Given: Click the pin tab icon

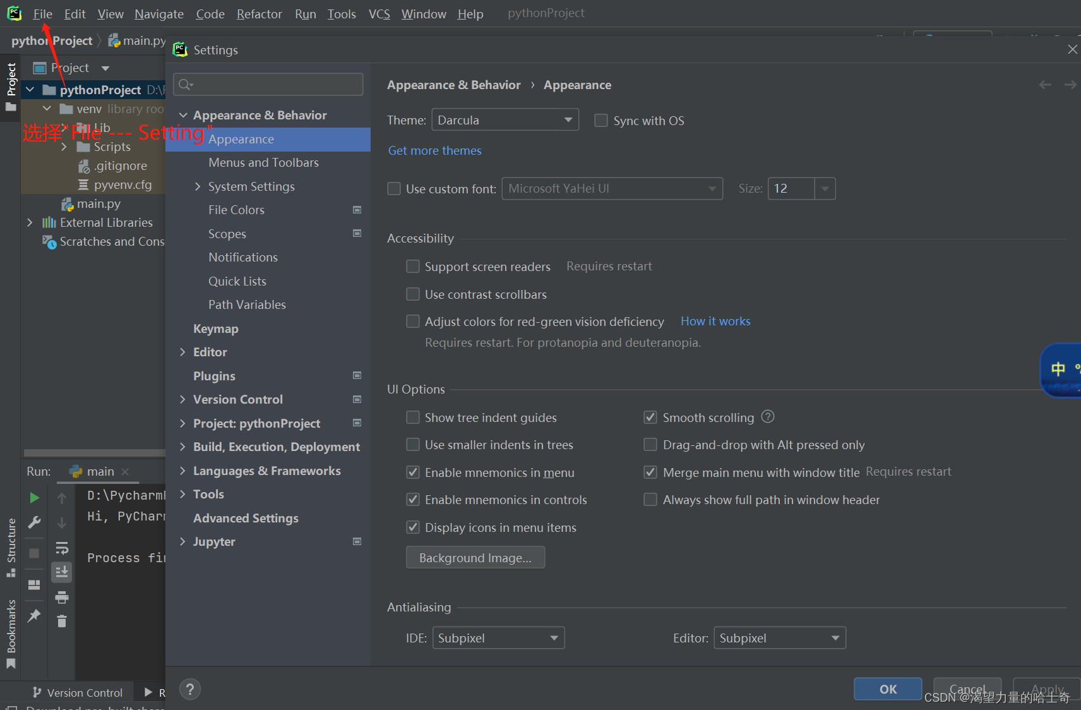Looking at the screenshot, I should pyautogui.click(x=34, y=615).
